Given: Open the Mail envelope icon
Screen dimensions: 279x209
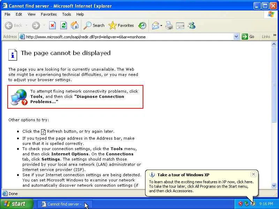Looking at the screenshot, I should tap(155, 25).
